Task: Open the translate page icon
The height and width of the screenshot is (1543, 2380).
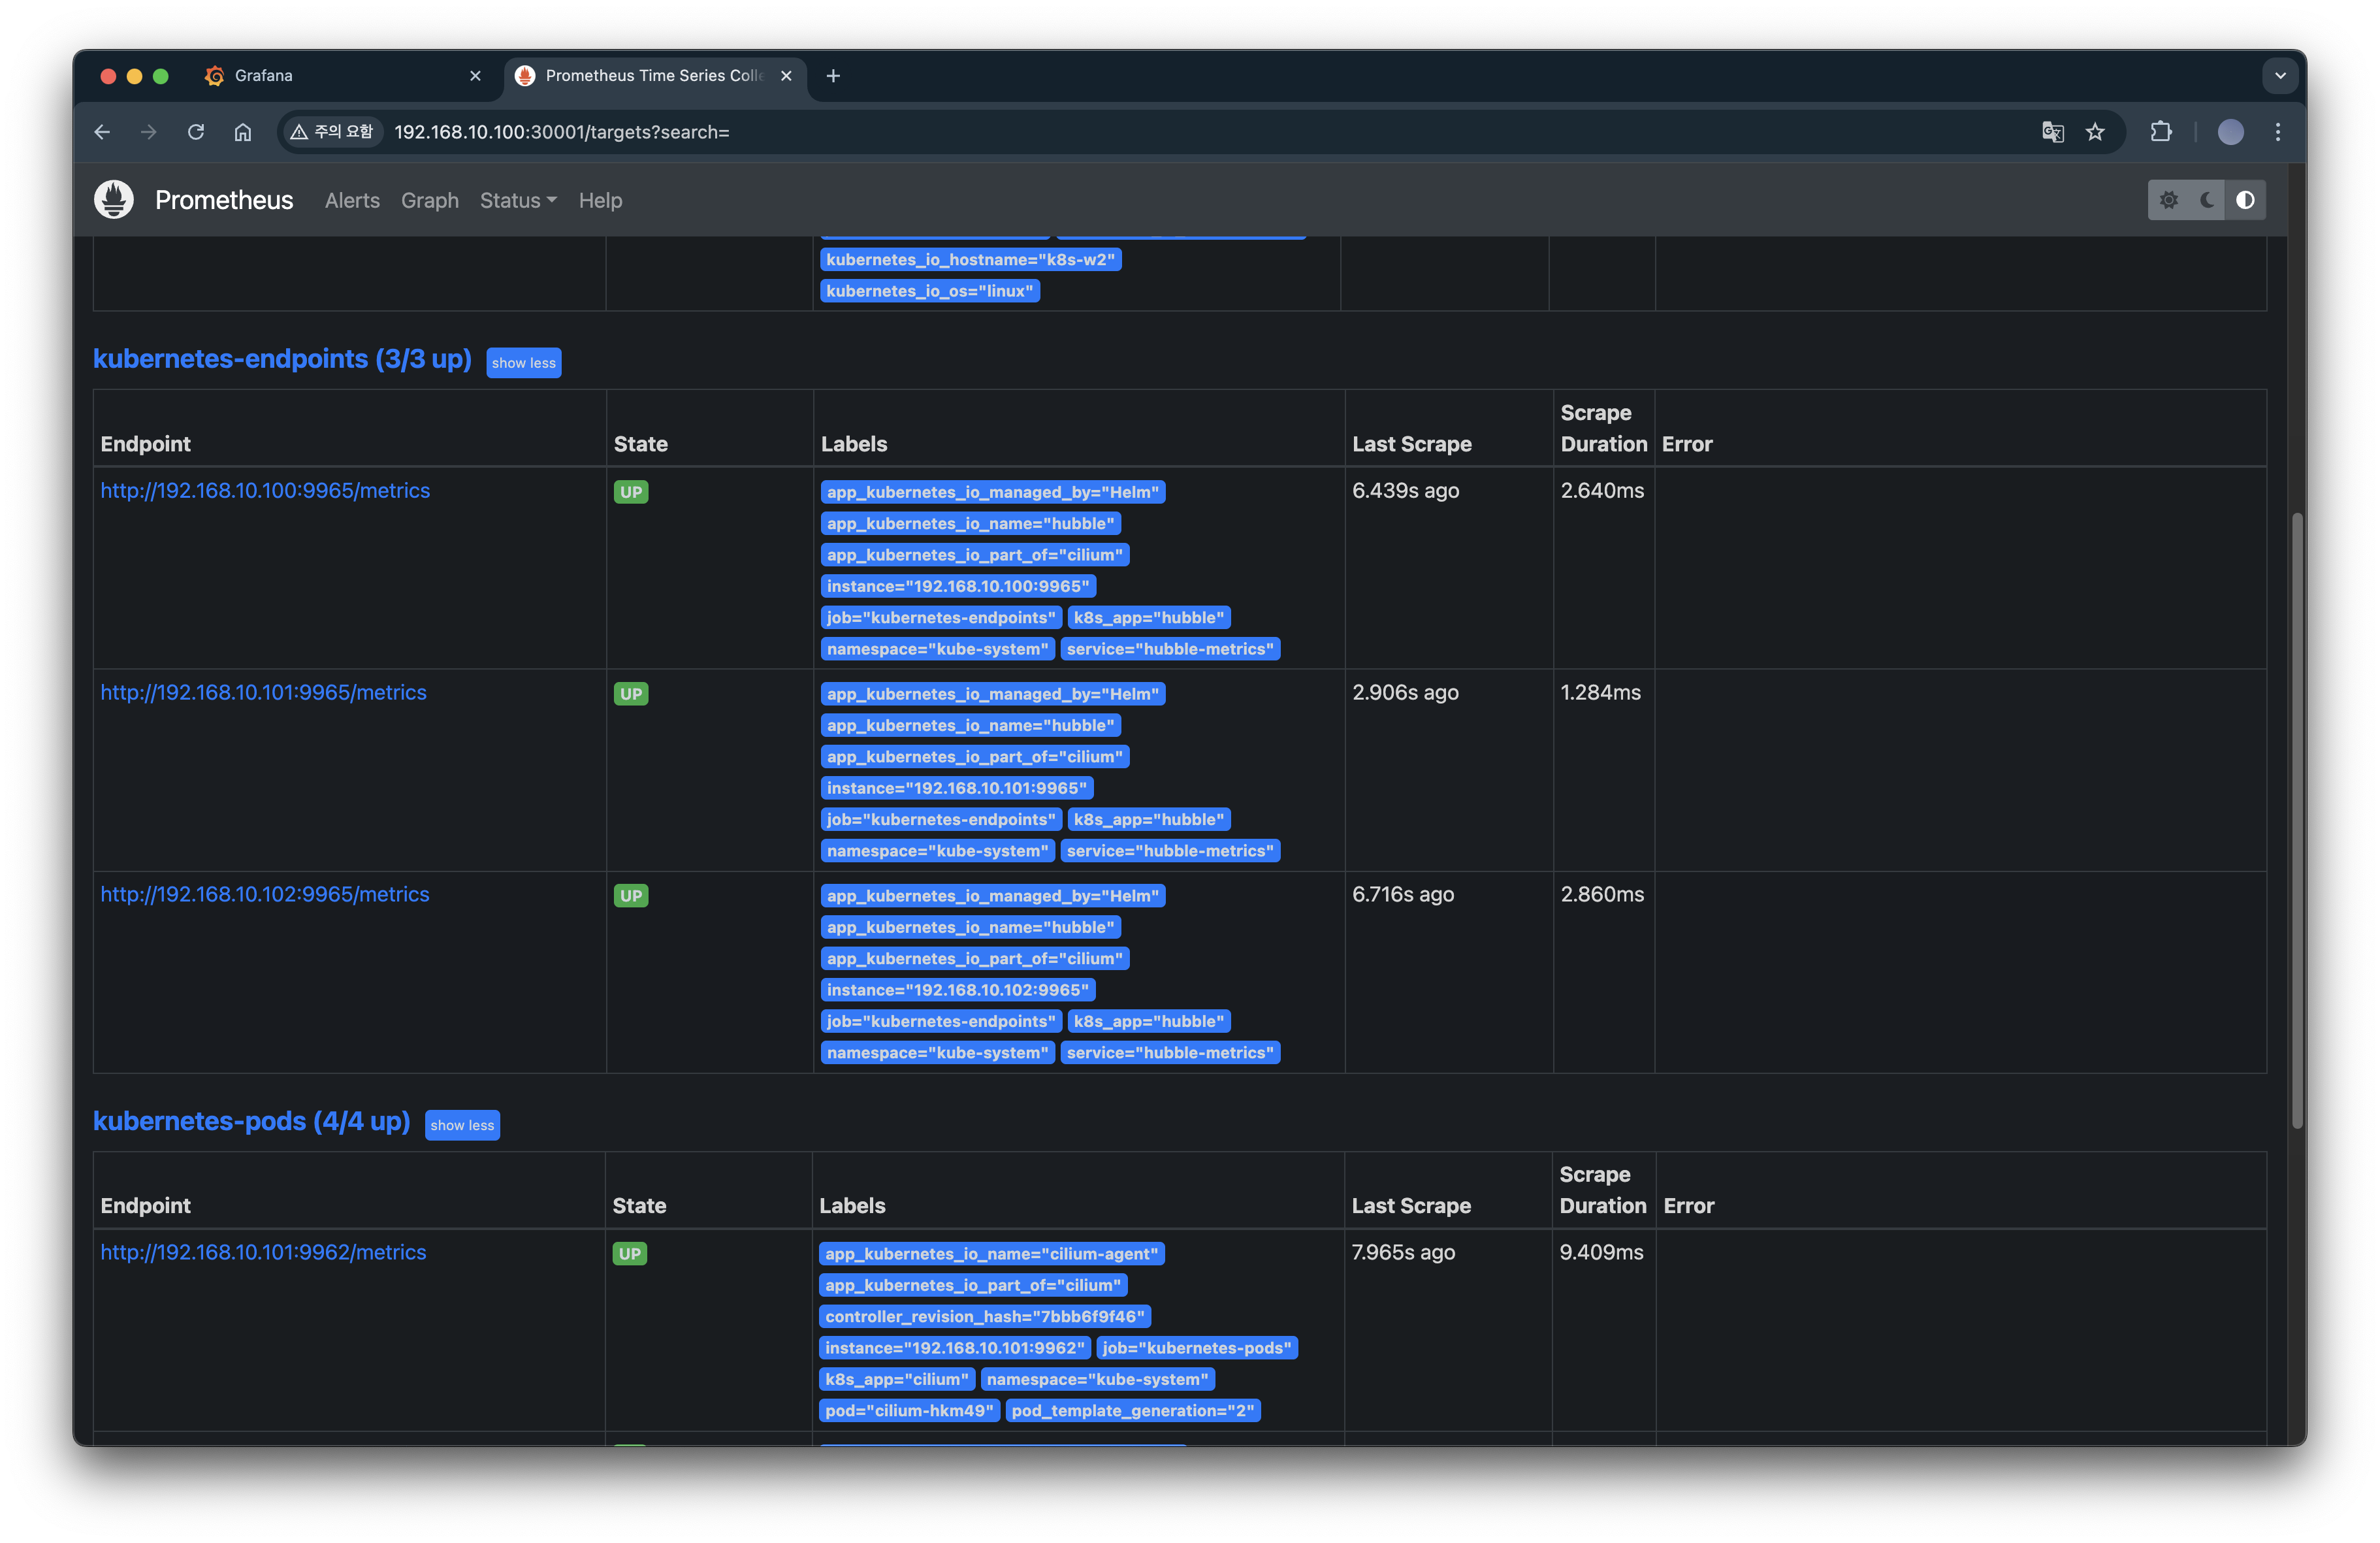Action: pyautogui.click(x=2052, y=132)
